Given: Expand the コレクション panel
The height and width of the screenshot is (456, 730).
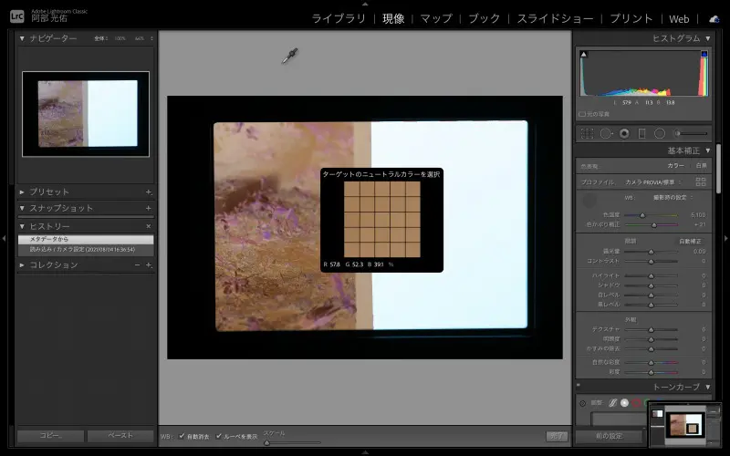Looking at the screenshot, I should tap(22, 264).
